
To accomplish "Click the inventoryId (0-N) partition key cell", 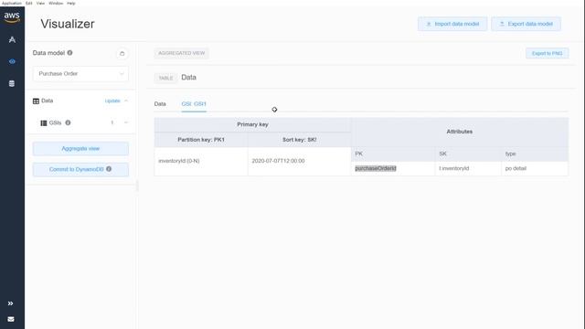I will coord(201,161).
